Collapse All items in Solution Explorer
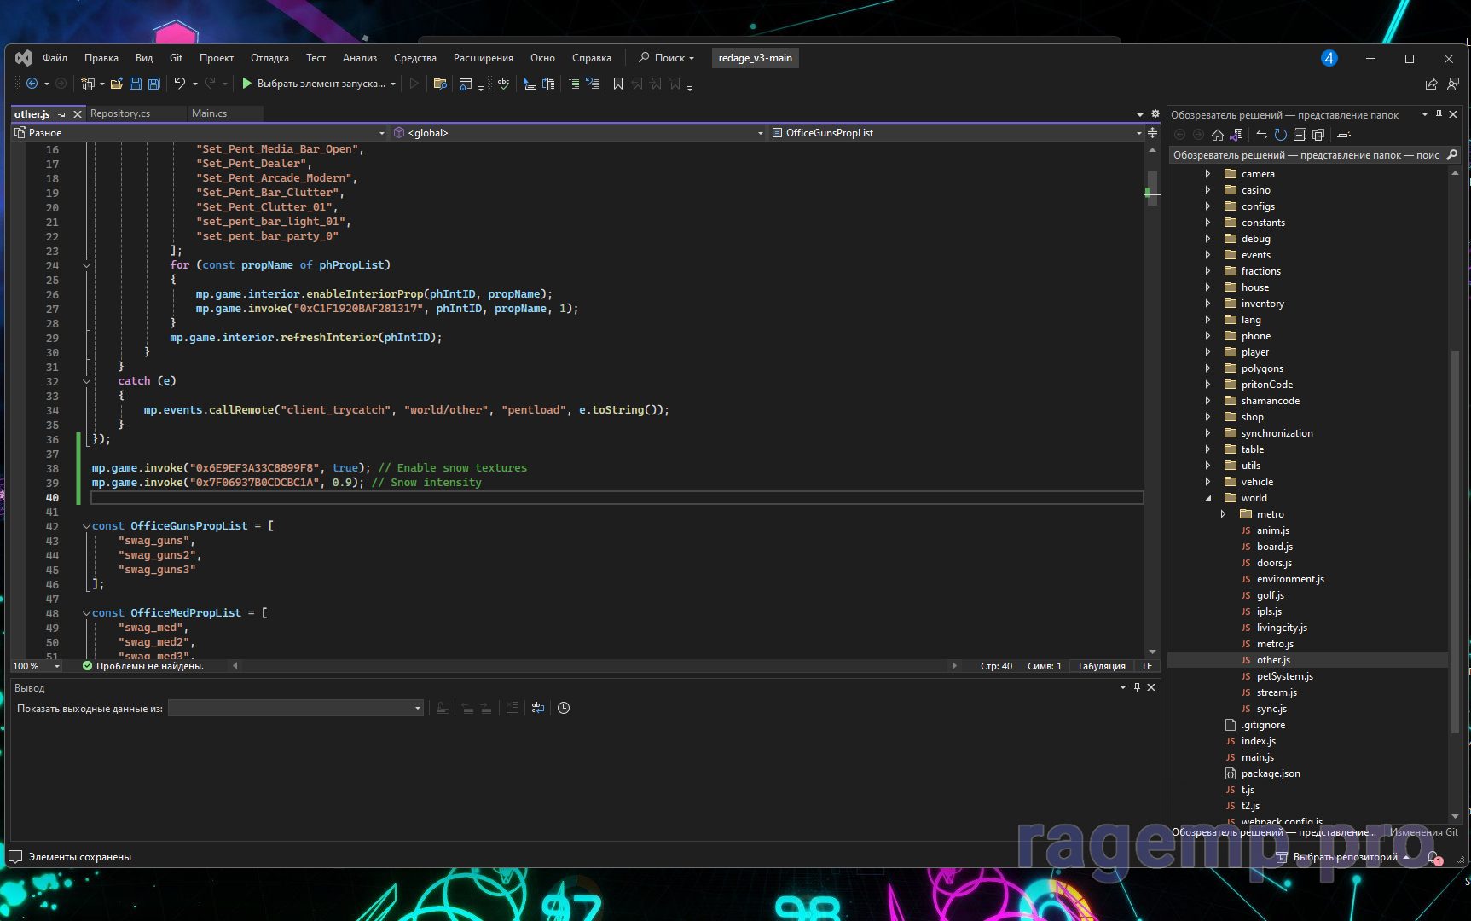 pyautogui.click(x=1300, y=135)
